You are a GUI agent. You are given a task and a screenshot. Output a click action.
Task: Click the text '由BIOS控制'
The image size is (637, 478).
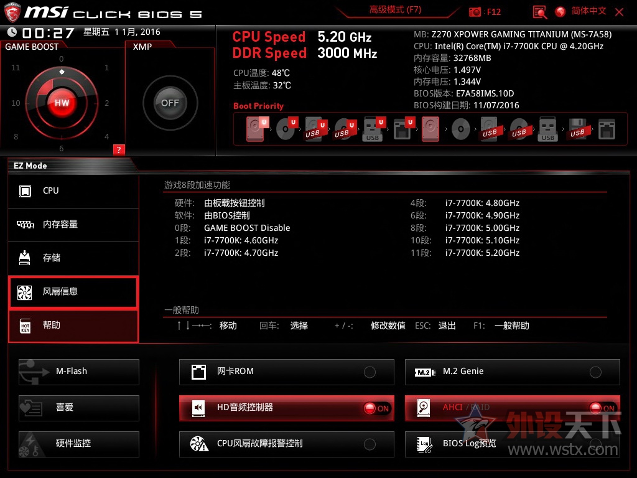[x=226, y=215]
